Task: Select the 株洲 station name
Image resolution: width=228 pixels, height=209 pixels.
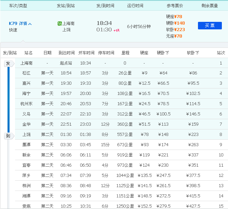Action: click(26, 185)
